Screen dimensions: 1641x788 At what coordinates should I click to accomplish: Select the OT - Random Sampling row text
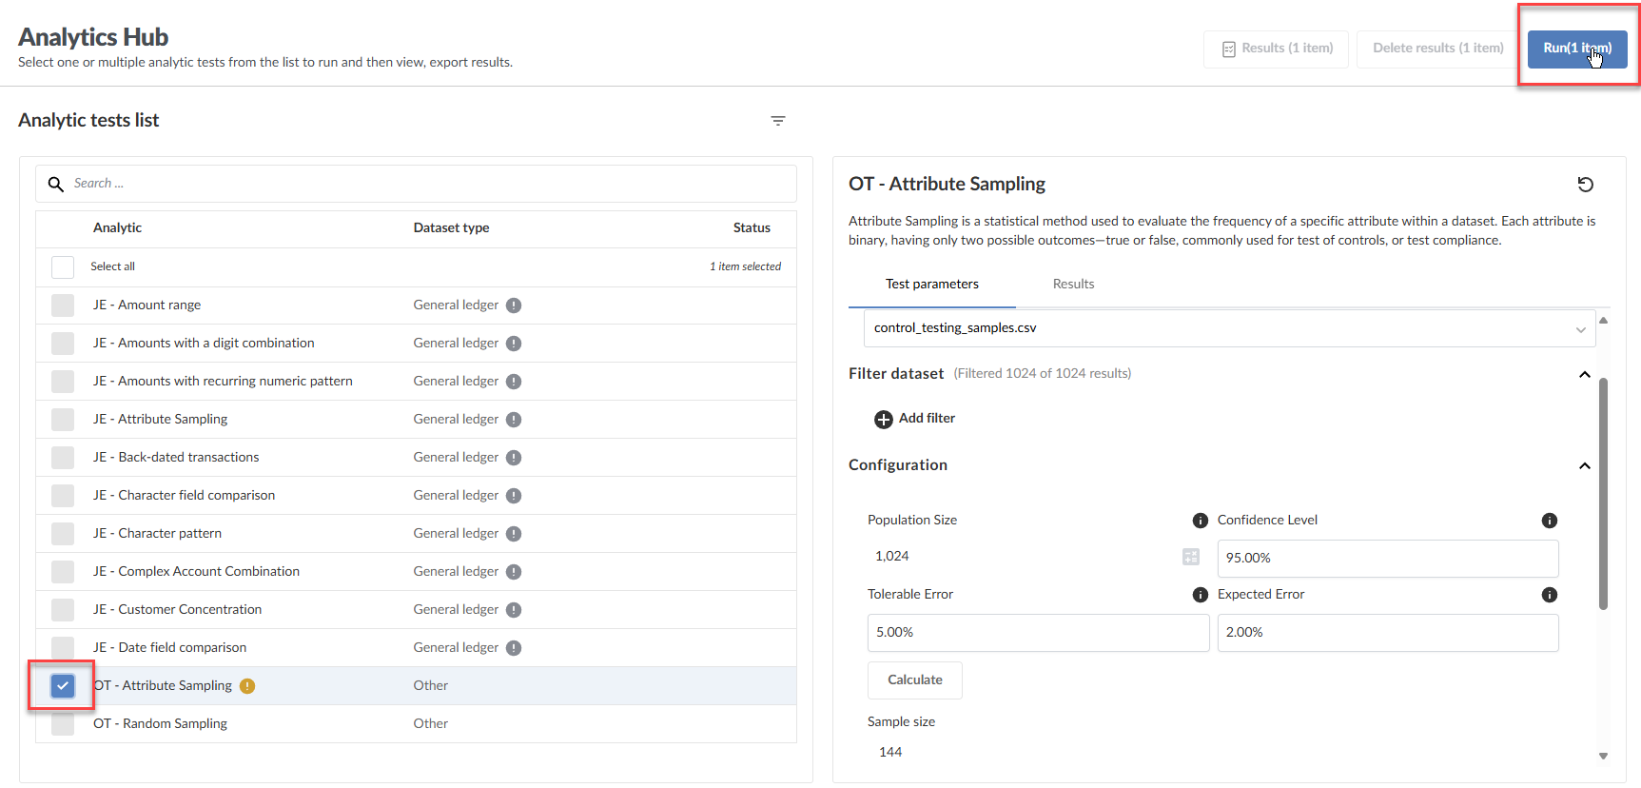(x=160, y=724)
